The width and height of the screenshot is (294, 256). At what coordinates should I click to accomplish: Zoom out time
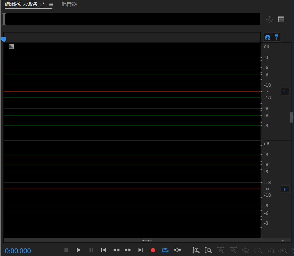click(234, 250)
